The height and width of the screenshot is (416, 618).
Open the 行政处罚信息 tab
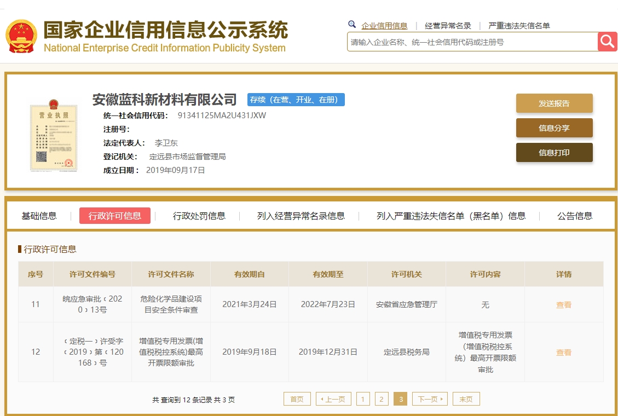coord(199,216)
